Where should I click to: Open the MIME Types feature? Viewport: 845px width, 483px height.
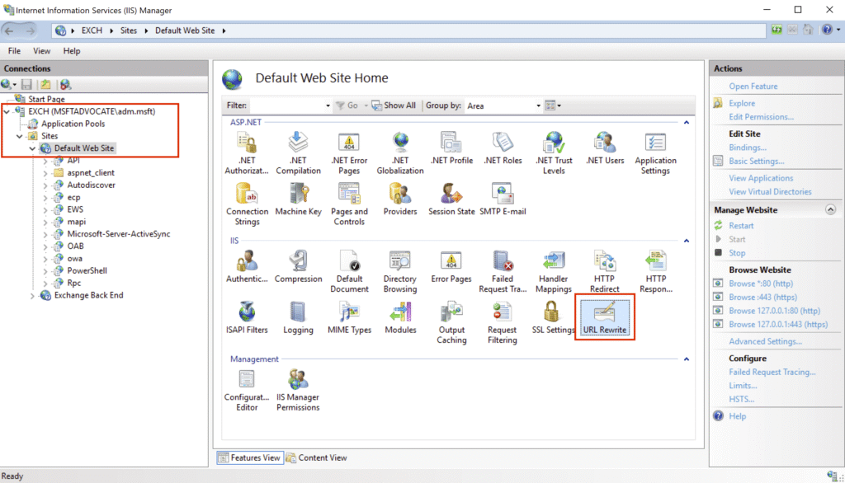point(349,317)
